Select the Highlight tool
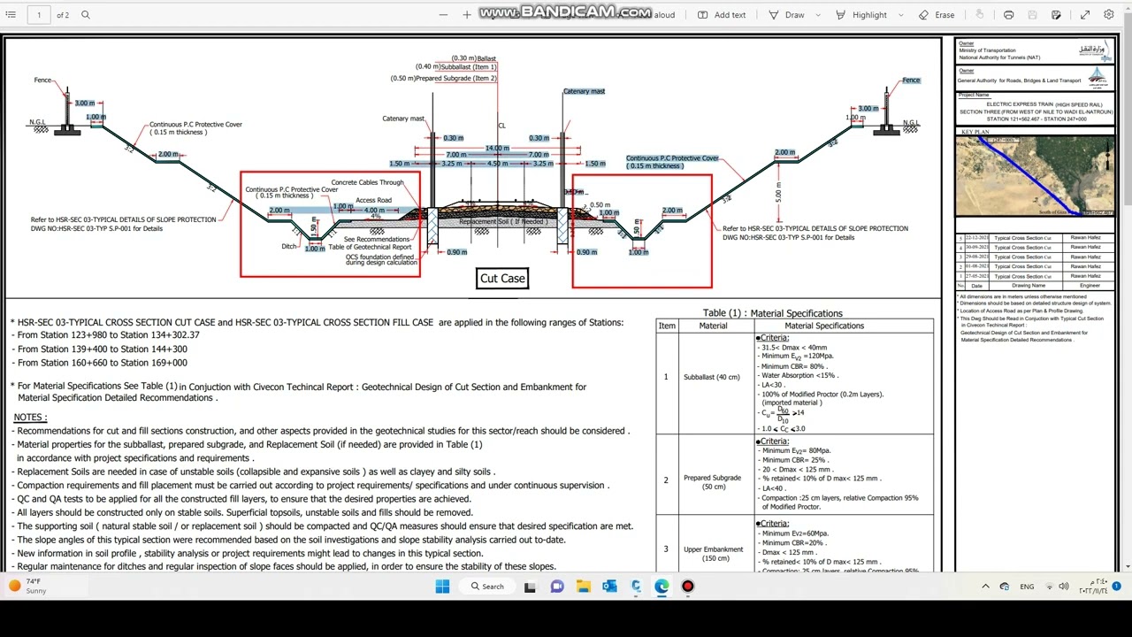The width and height of the screenshot is (1132, 637). 861,15
